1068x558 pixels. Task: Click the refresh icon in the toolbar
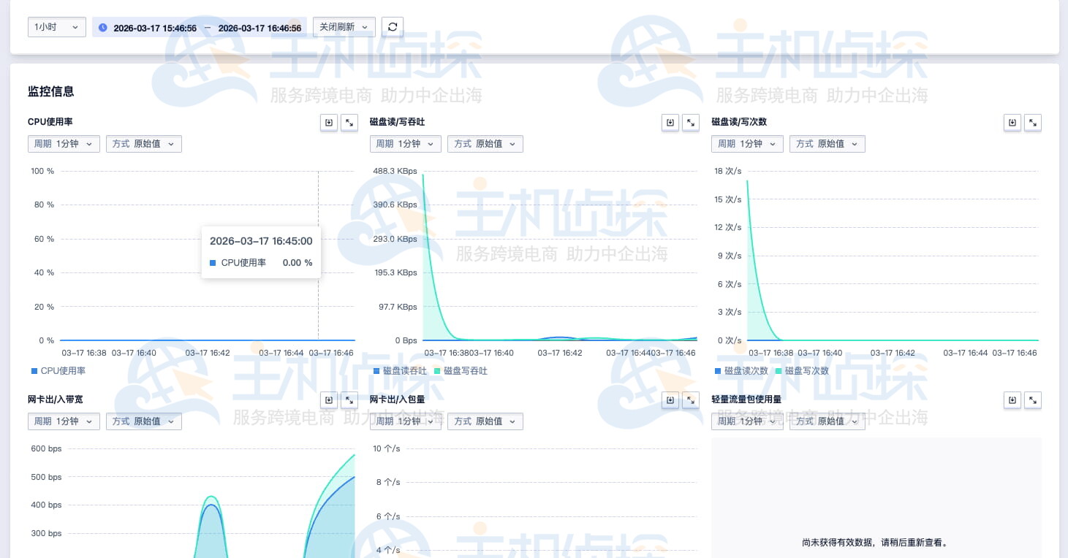coord(392,26)
